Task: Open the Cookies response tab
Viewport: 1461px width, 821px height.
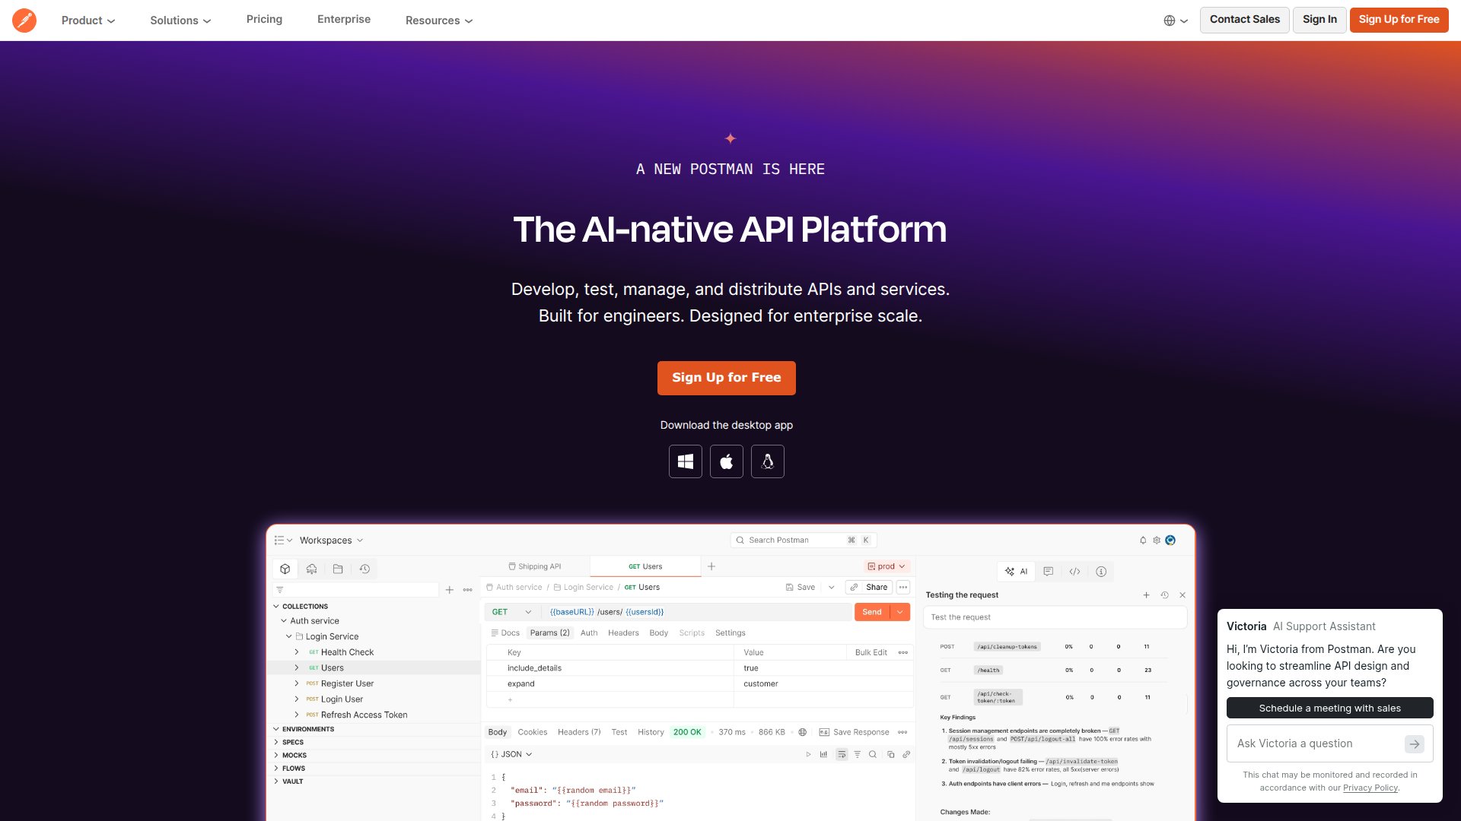Action: 533,732
